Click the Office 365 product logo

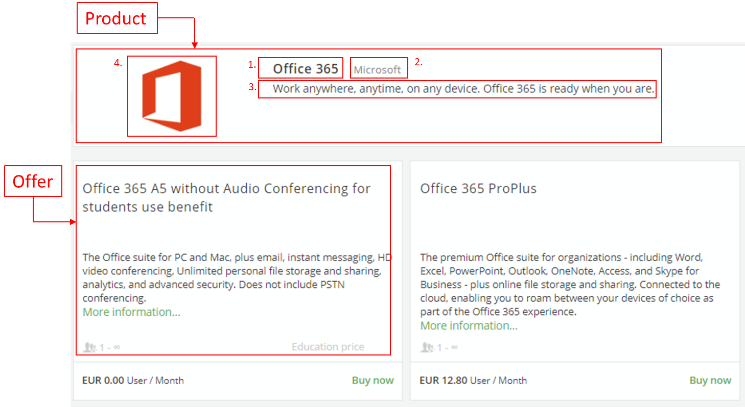point(172,96)
